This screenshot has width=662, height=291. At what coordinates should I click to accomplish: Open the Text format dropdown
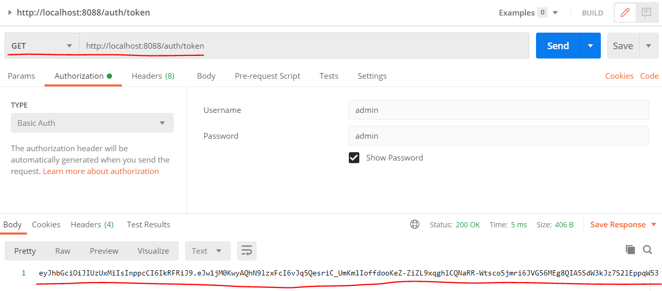coord(207,251)
